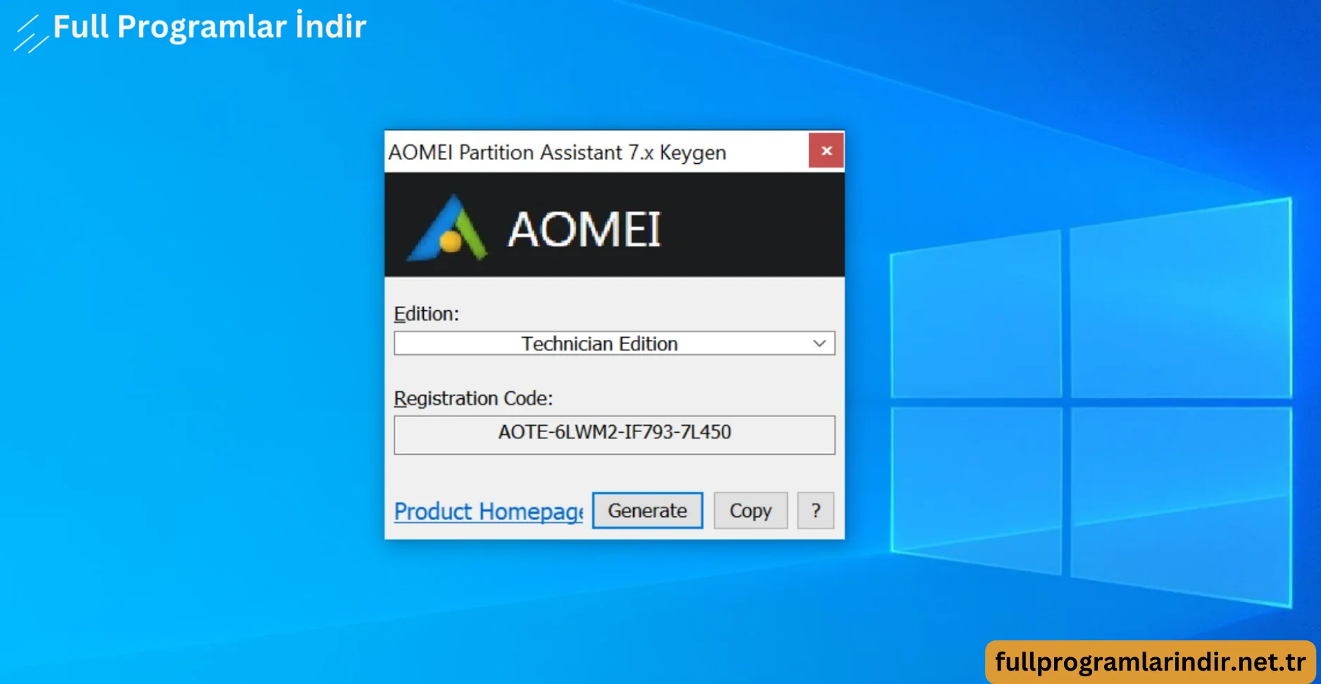
Task: Copy the registration code with Copy button
Action: 750,510
